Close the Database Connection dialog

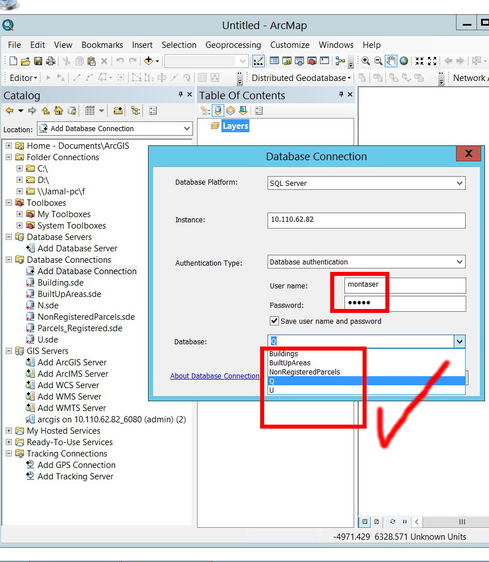point(469,153)
